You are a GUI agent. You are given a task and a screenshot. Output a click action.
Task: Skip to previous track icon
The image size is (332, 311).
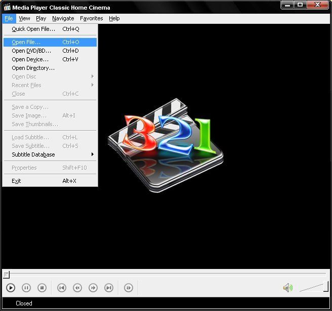[61, 288]
